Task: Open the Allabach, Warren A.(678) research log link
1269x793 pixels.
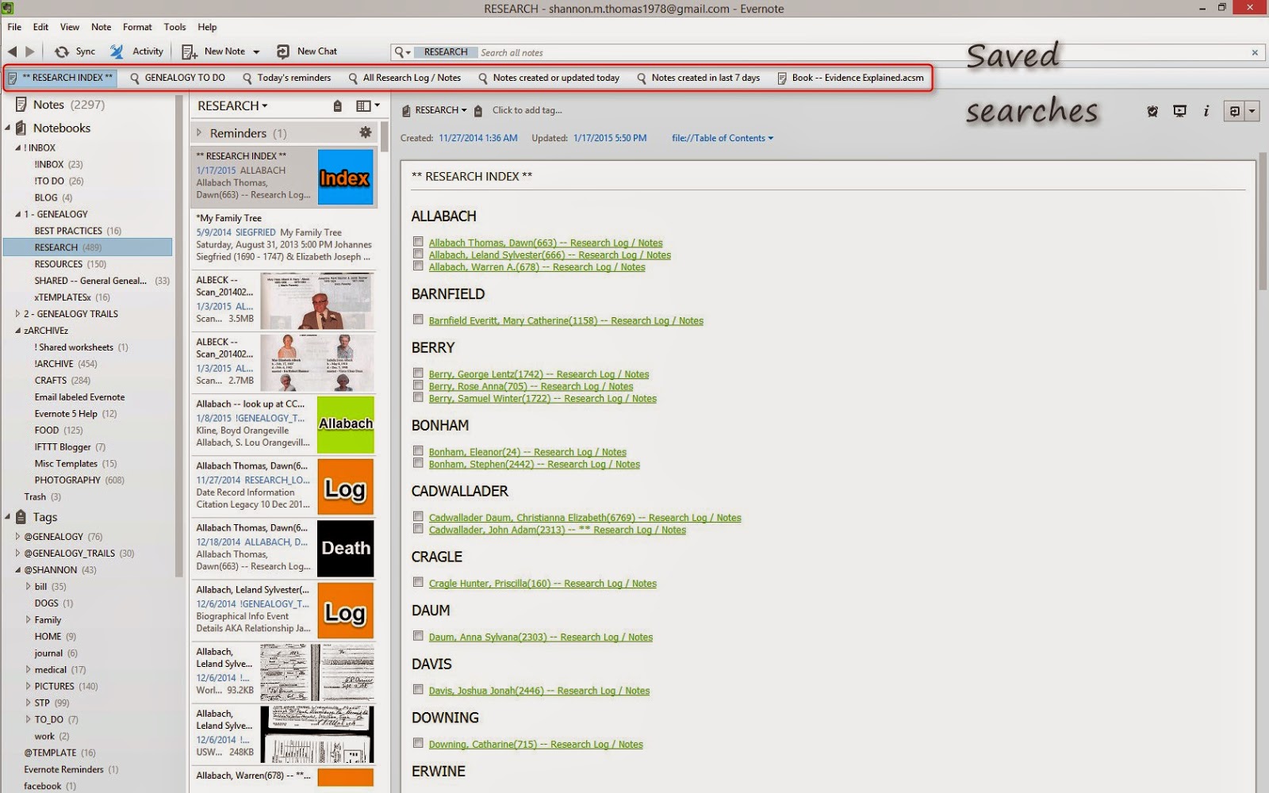Action: (x=537, y=267)
